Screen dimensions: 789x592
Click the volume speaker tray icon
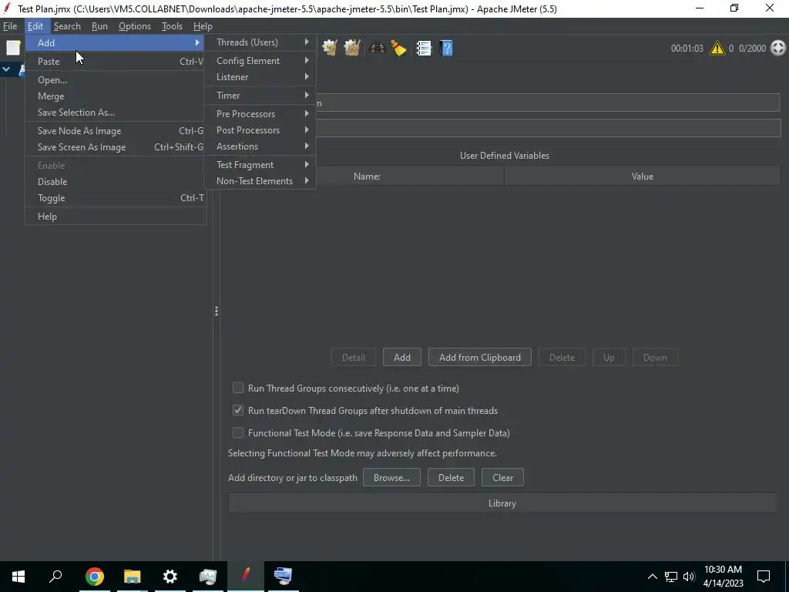[x=689, y=577]
